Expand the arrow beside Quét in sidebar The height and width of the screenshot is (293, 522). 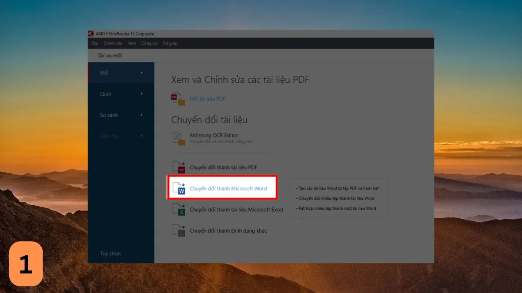(142, 94)
